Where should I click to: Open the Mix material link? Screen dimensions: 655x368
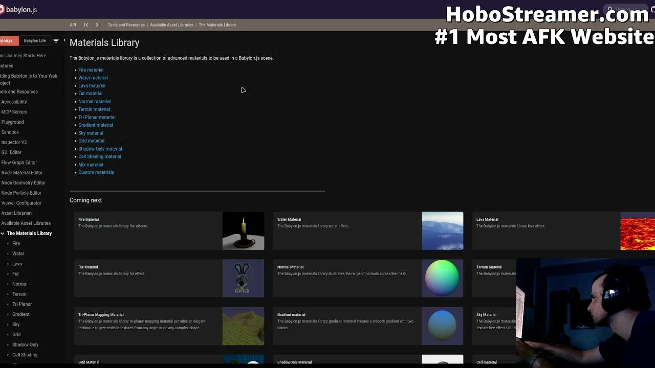91,165
